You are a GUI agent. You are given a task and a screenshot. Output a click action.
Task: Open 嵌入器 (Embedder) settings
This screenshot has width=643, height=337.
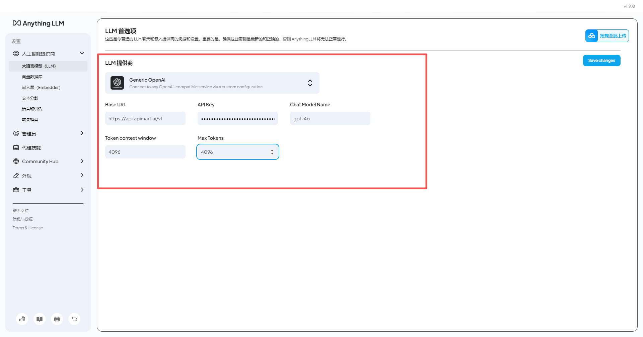pos(41,87)
